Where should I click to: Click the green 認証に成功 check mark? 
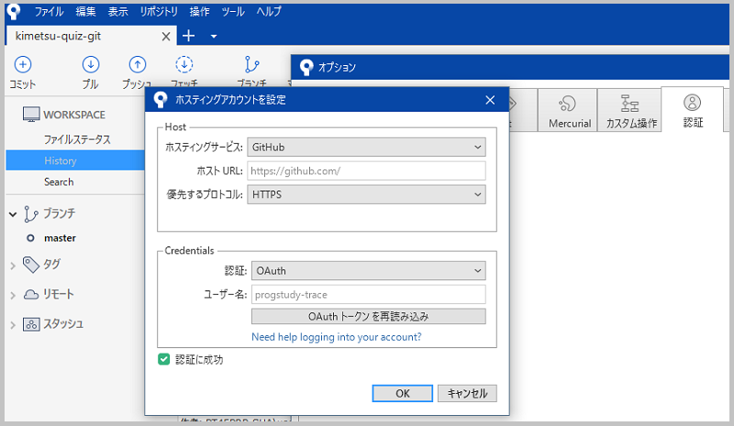pyautogui.click(x=163, y=359)
